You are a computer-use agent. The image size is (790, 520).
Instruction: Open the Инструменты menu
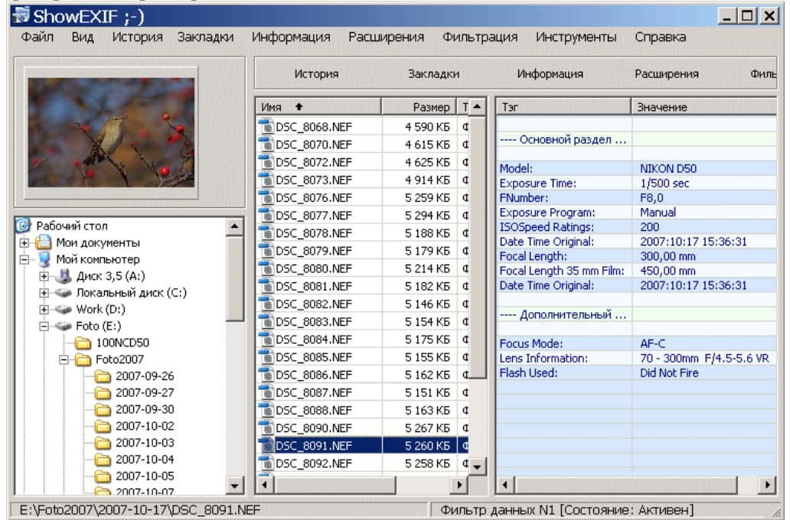coord(576,37)
